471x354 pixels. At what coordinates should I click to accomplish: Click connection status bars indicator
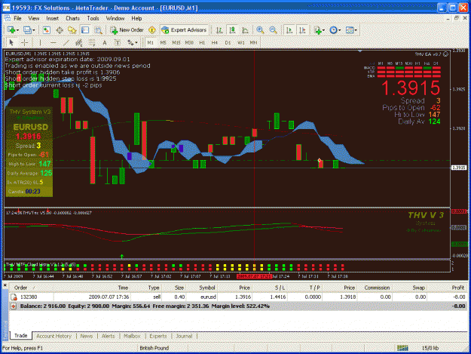[402, 348]
